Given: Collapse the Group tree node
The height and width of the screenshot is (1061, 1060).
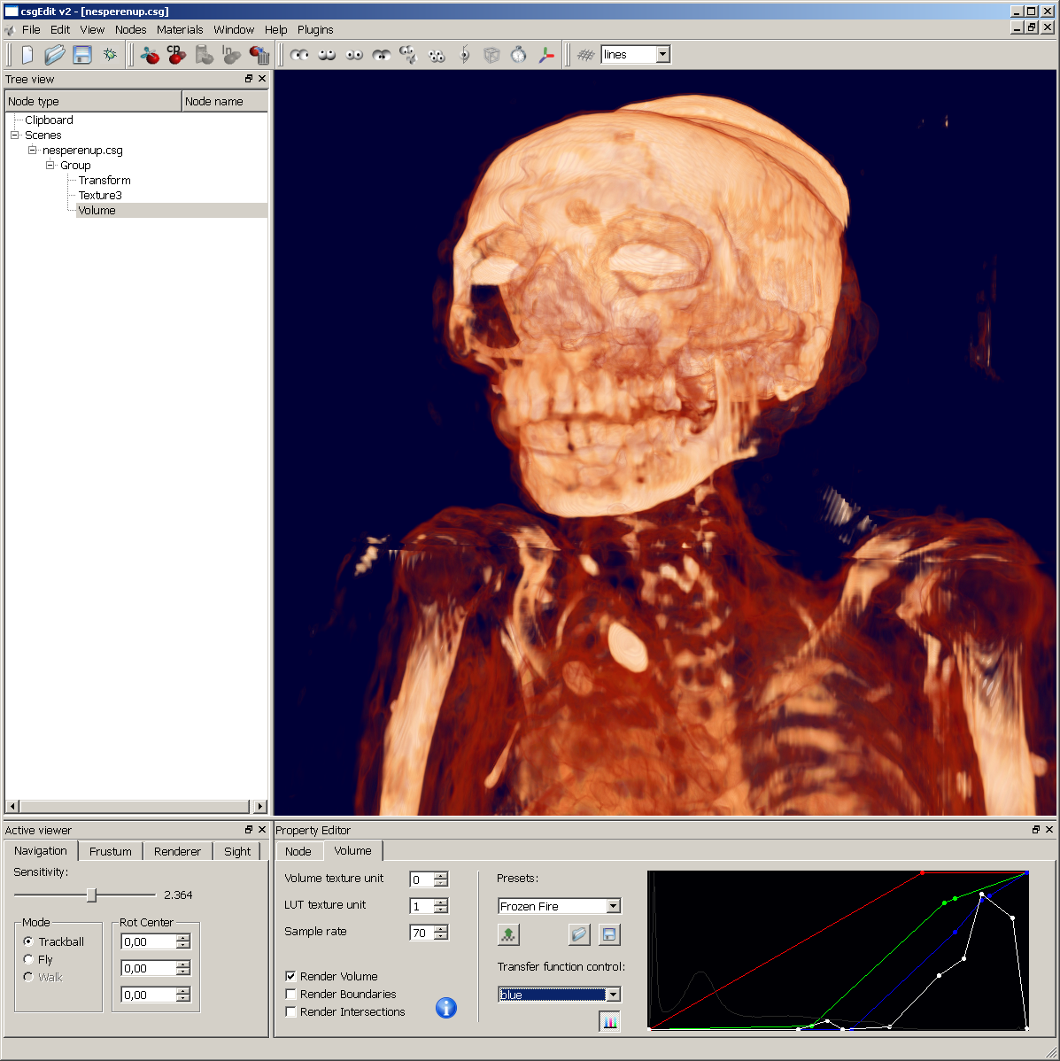Looking at the screenshot, I should click(50, 166).
